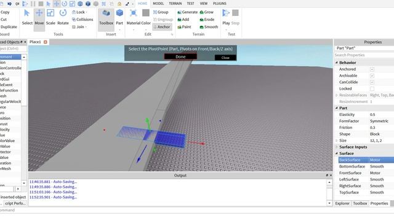This screenshot has width=394, height=221.
Task: Switch to the TEST ribbon tab
Action: (190, 4)
